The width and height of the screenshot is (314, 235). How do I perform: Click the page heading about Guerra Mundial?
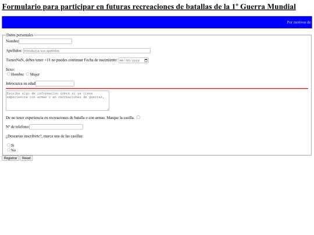(149, 6)
